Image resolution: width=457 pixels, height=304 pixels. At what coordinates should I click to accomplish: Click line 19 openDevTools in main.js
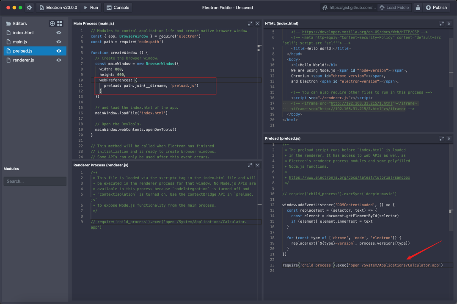click(135, 130)
